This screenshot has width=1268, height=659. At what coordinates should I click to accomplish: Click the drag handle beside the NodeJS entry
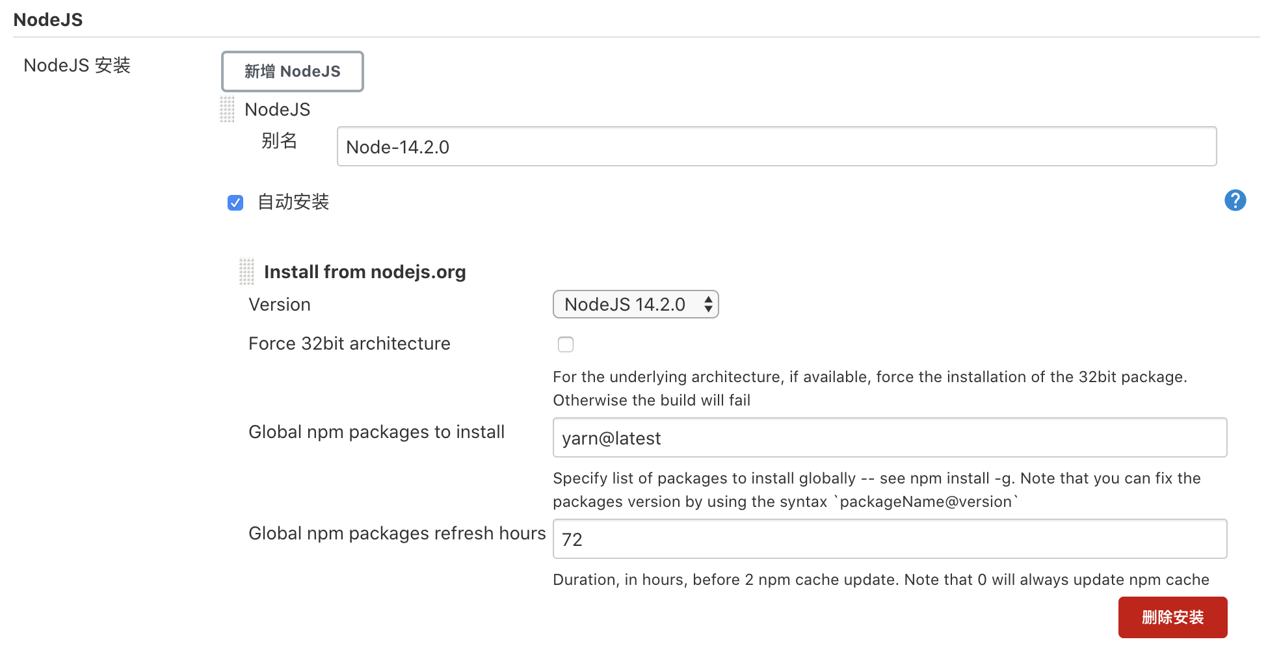pyautogui.click(x=227, y=109)
